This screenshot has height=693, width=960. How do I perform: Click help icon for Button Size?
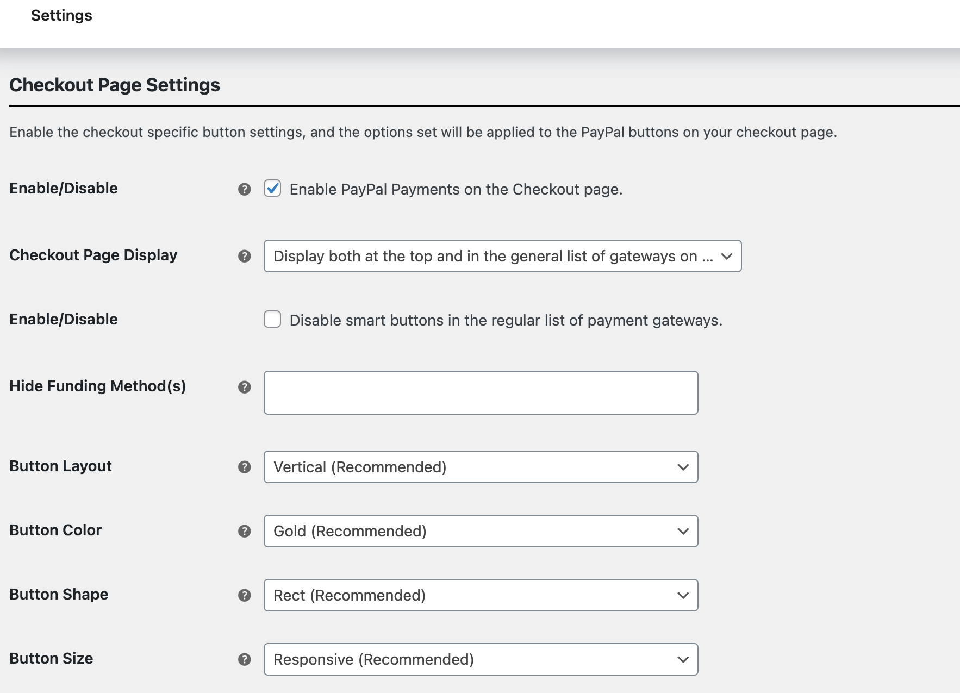pyautogui.click(x=245, y=659)
